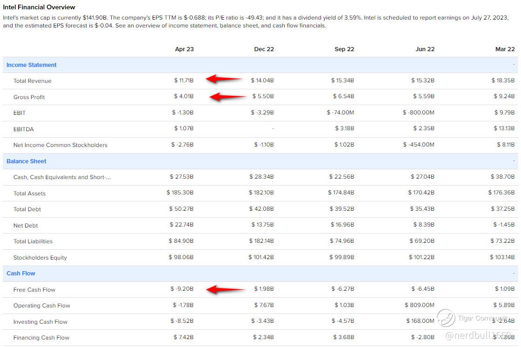Viewport: 521px width, 347px height.
Task: Click the Apr 23 Free Cash Flow value
Action: point(182,288)
